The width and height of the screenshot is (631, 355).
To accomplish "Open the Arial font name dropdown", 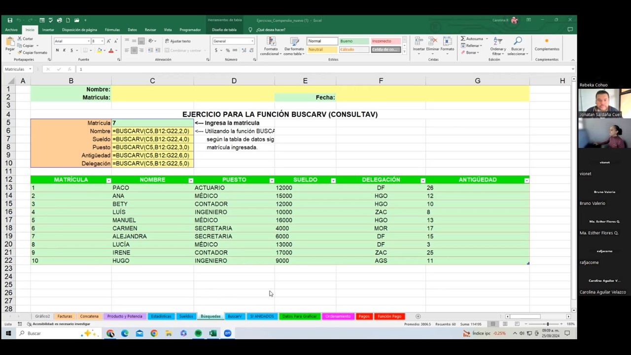I will point(89,41).
